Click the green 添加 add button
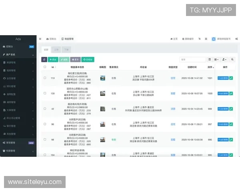 point(53,59)
